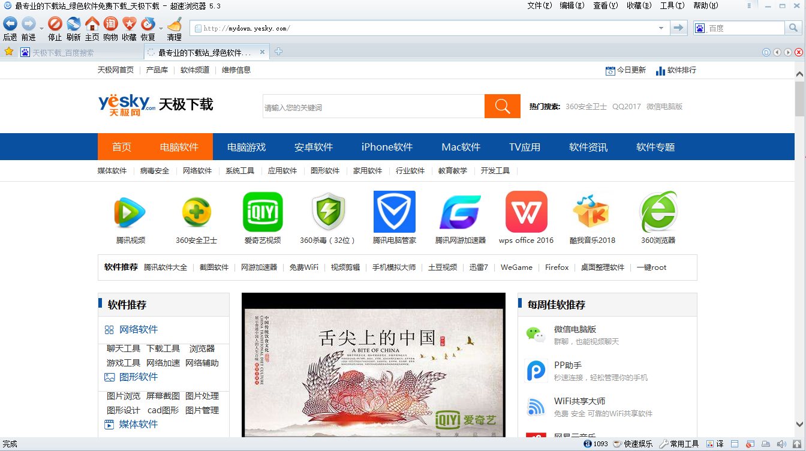Switch to the 天极下载_百度搜索 tab
806x451 pixels.
(x=80, y=52)
